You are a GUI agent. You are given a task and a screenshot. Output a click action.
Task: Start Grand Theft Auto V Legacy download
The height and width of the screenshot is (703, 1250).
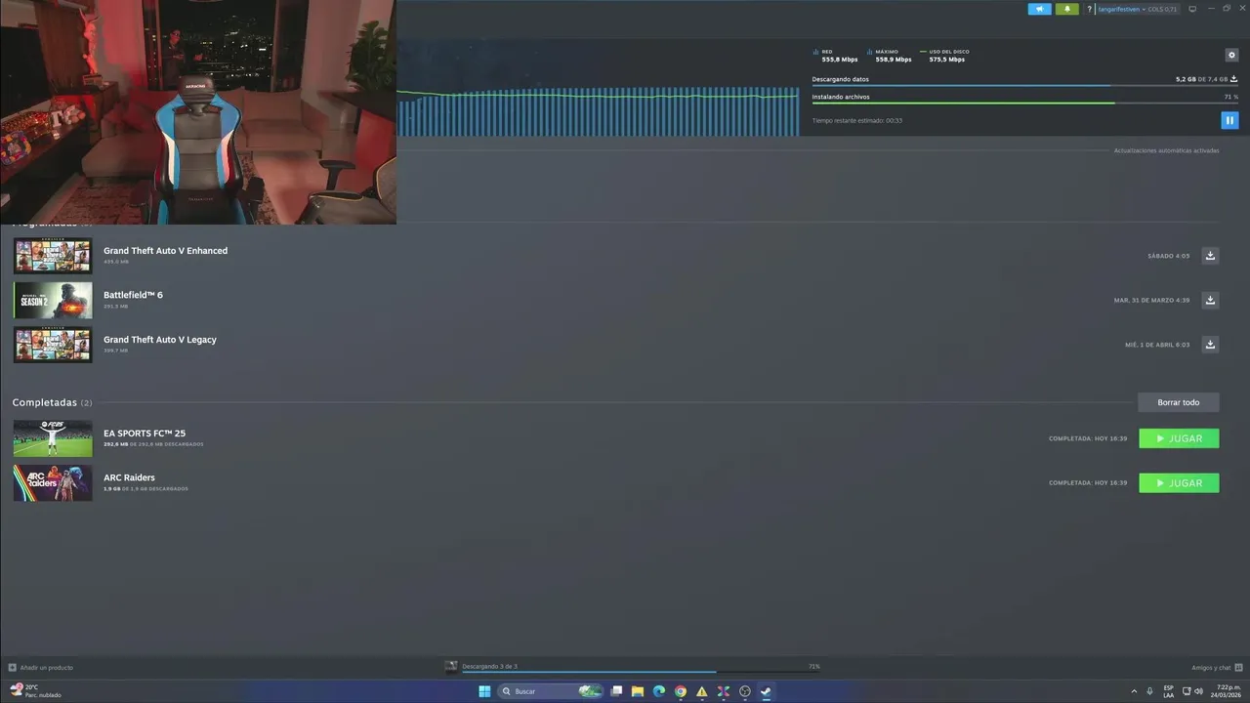click(x=1210, y=345)
